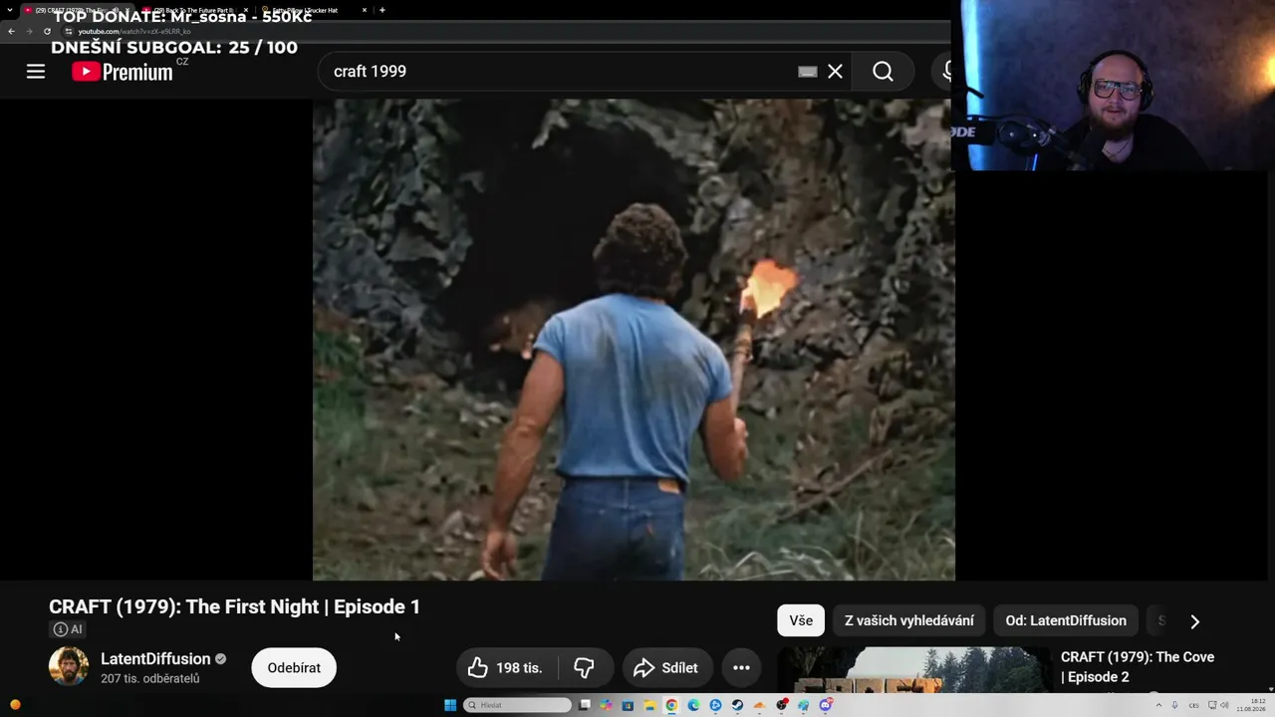Image resolution: width=1275 pixels, height=717 pixels.
Task: Click the Chrome icon on the taskbar
Action: click(671, 705)
